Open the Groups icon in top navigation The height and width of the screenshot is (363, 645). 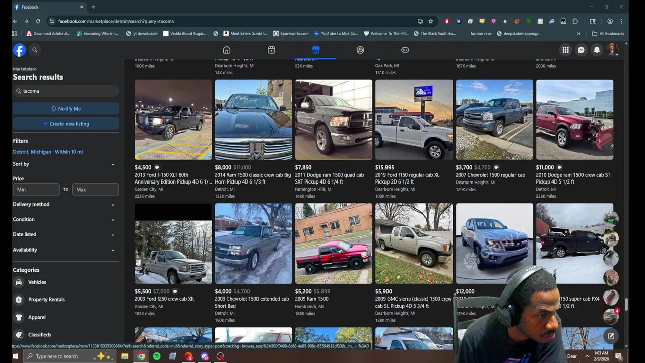[x=360, y=50]
